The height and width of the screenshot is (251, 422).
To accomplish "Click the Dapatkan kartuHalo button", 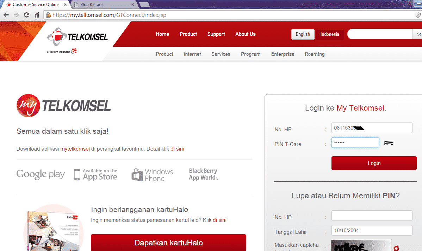I will click(x=168, y=243).
